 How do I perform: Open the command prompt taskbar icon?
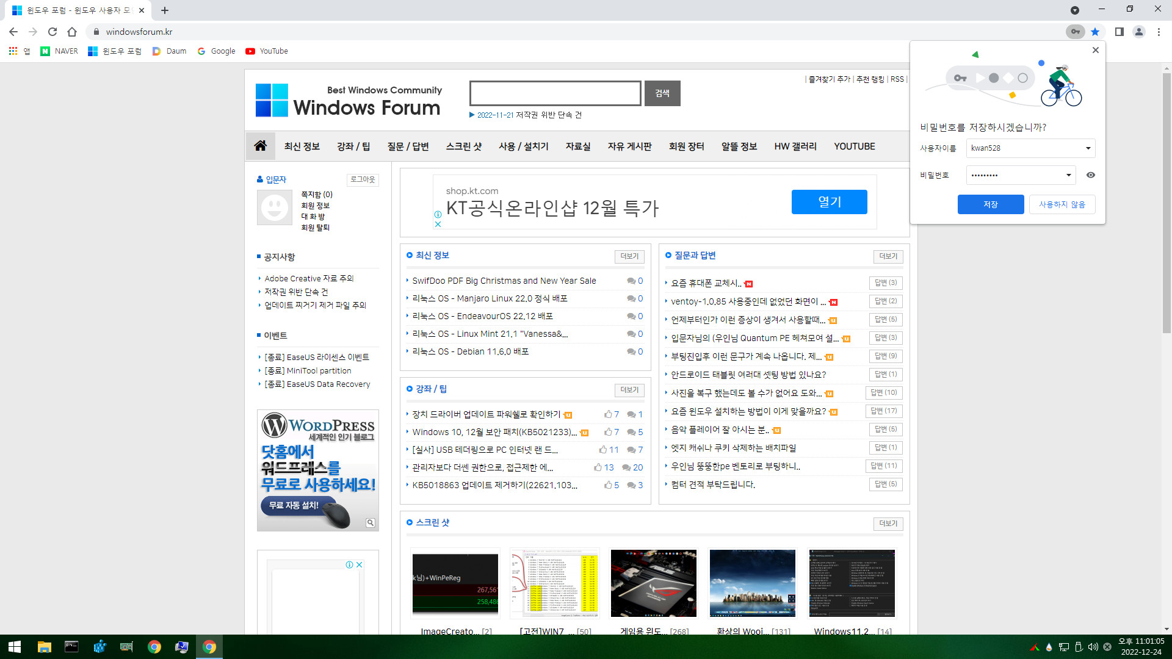pos(71,647)
